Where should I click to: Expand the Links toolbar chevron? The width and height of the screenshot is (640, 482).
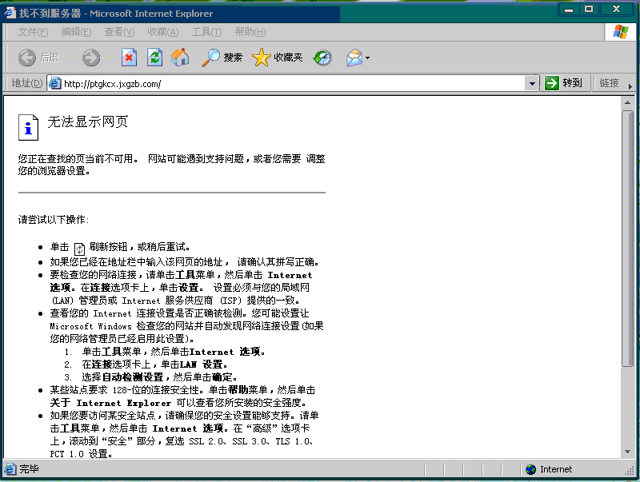click(630, 86)
